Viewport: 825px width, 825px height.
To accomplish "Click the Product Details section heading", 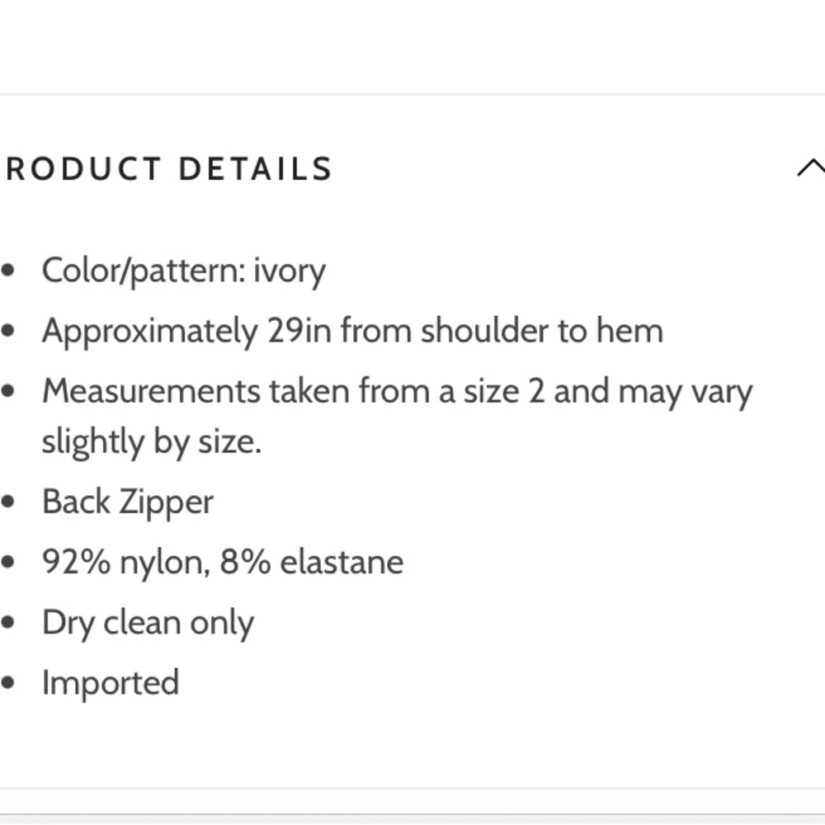I will click(x=169, y=169).
